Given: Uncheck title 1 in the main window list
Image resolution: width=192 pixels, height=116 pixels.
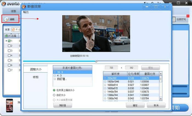Looking at the screenshot, I should 9,41.
